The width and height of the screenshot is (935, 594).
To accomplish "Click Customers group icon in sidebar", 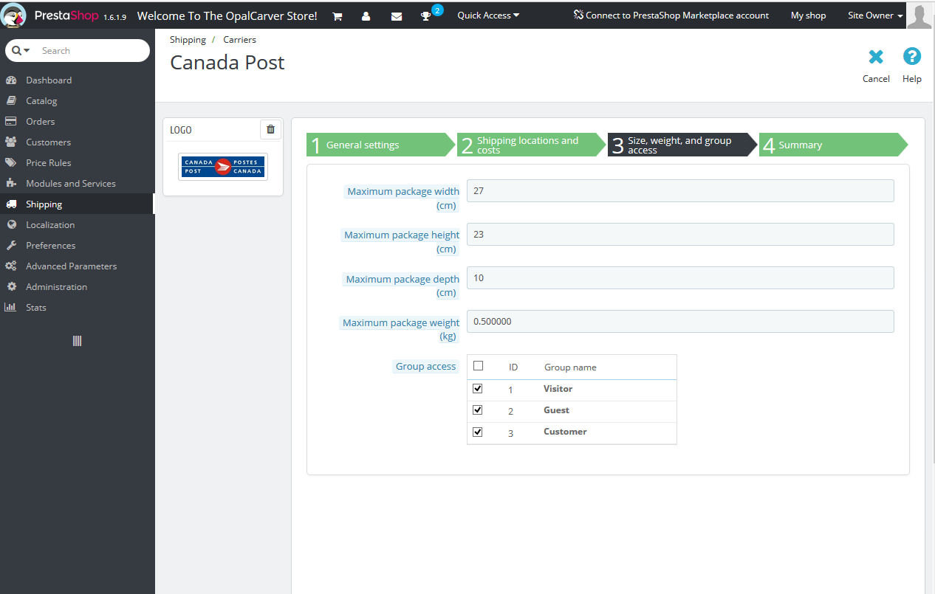I will click(11, 142).
